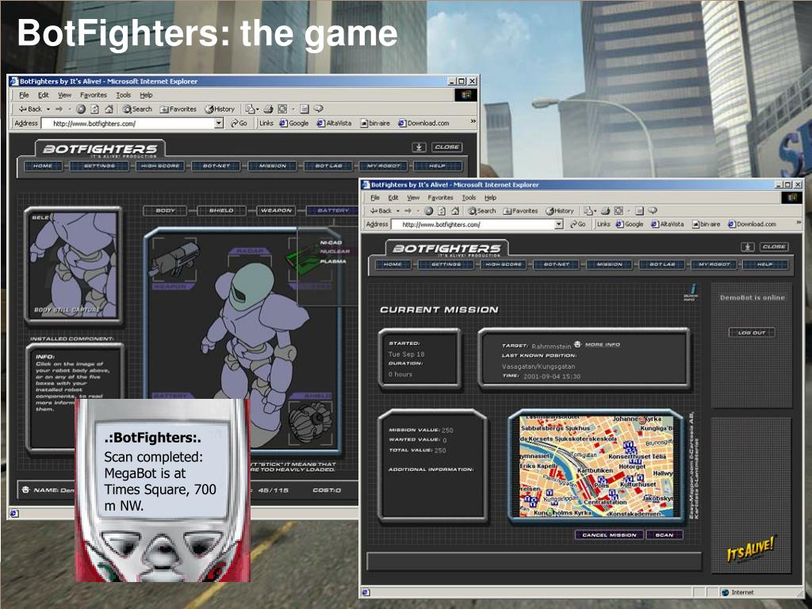Click Print icon in left browser toolbar
The height and width of the screenshot is (609, 812).
click(x=268, y=109)
